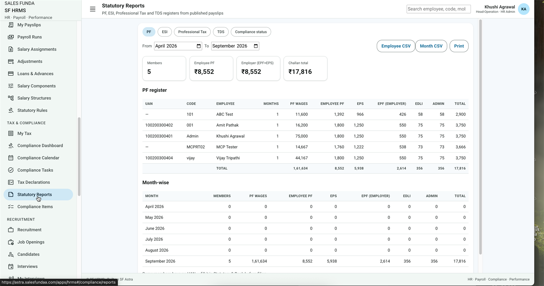Click the Statutory Rules gavel icon
This screenshot has height=286, width=544.
[11, 110]
